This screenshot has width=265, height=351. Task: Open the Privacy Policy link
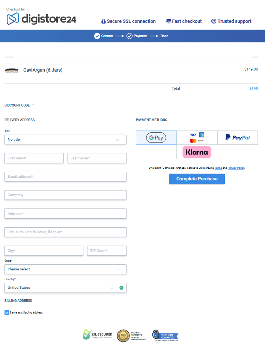pos(236,168)
